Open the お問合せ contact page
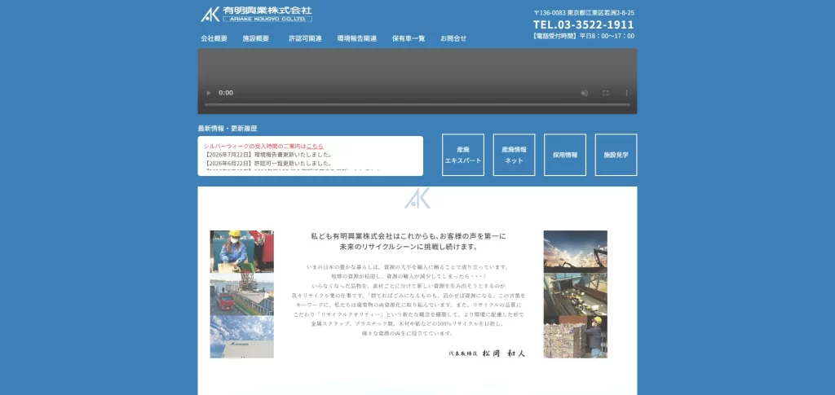 [453, 38]
